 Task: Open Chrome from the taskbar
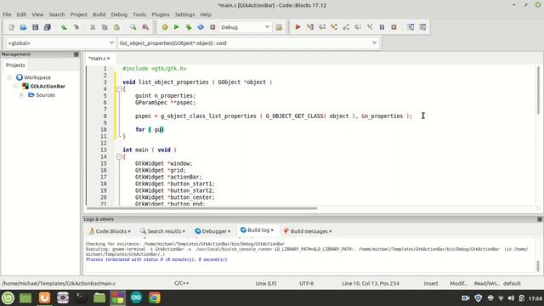[x=155, y=297]
